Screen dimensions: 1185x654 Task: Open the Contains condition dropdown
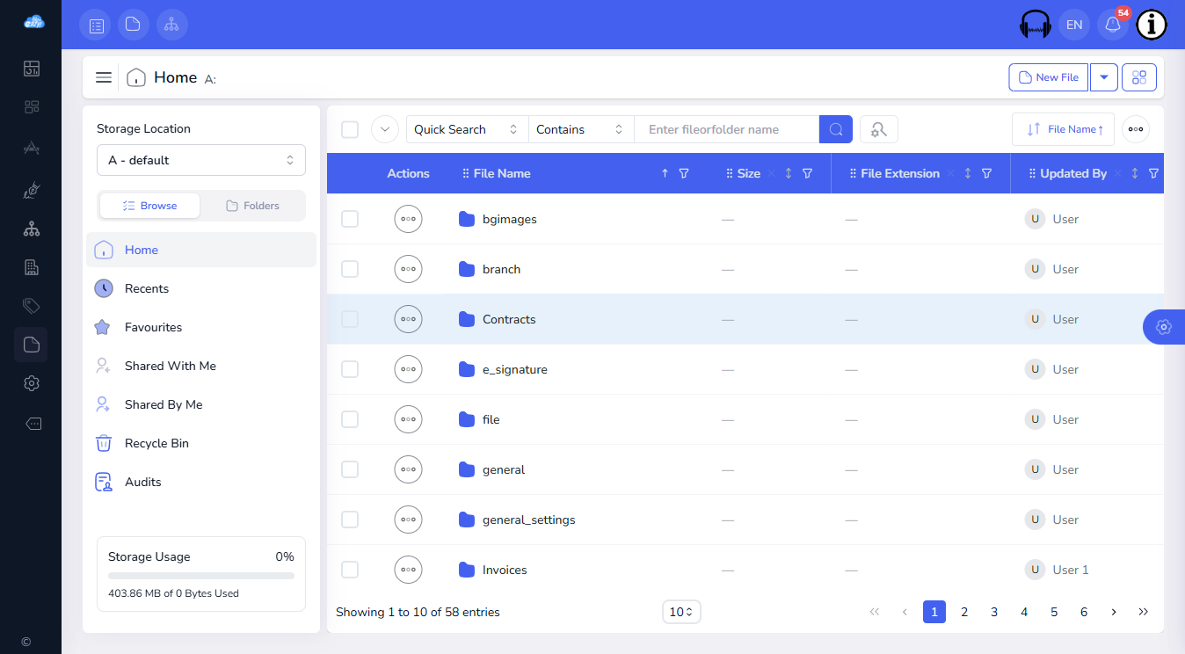pyautogui.click(x=581, y=129)
